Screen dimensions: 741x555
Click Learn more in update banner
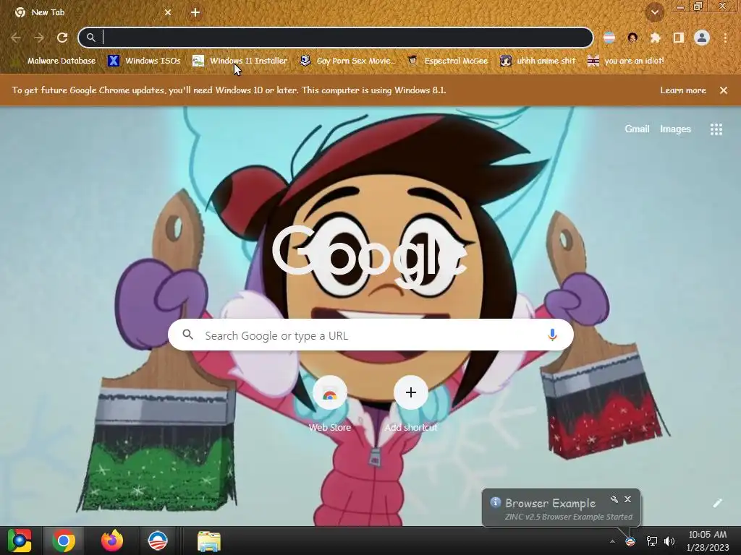[683, 90]
